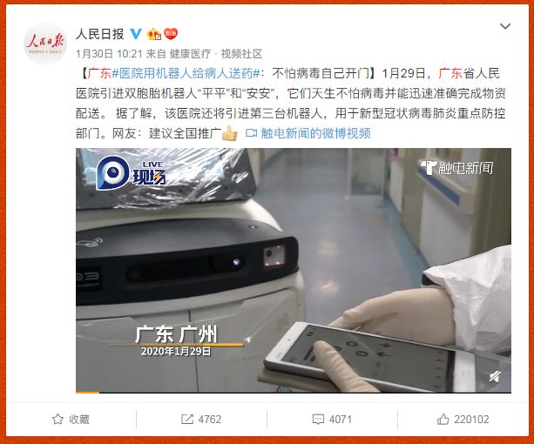534x444 pixels.
Task: Open comments via the 4071 icon
Action: pyautogui.click(x=332, y=419)
